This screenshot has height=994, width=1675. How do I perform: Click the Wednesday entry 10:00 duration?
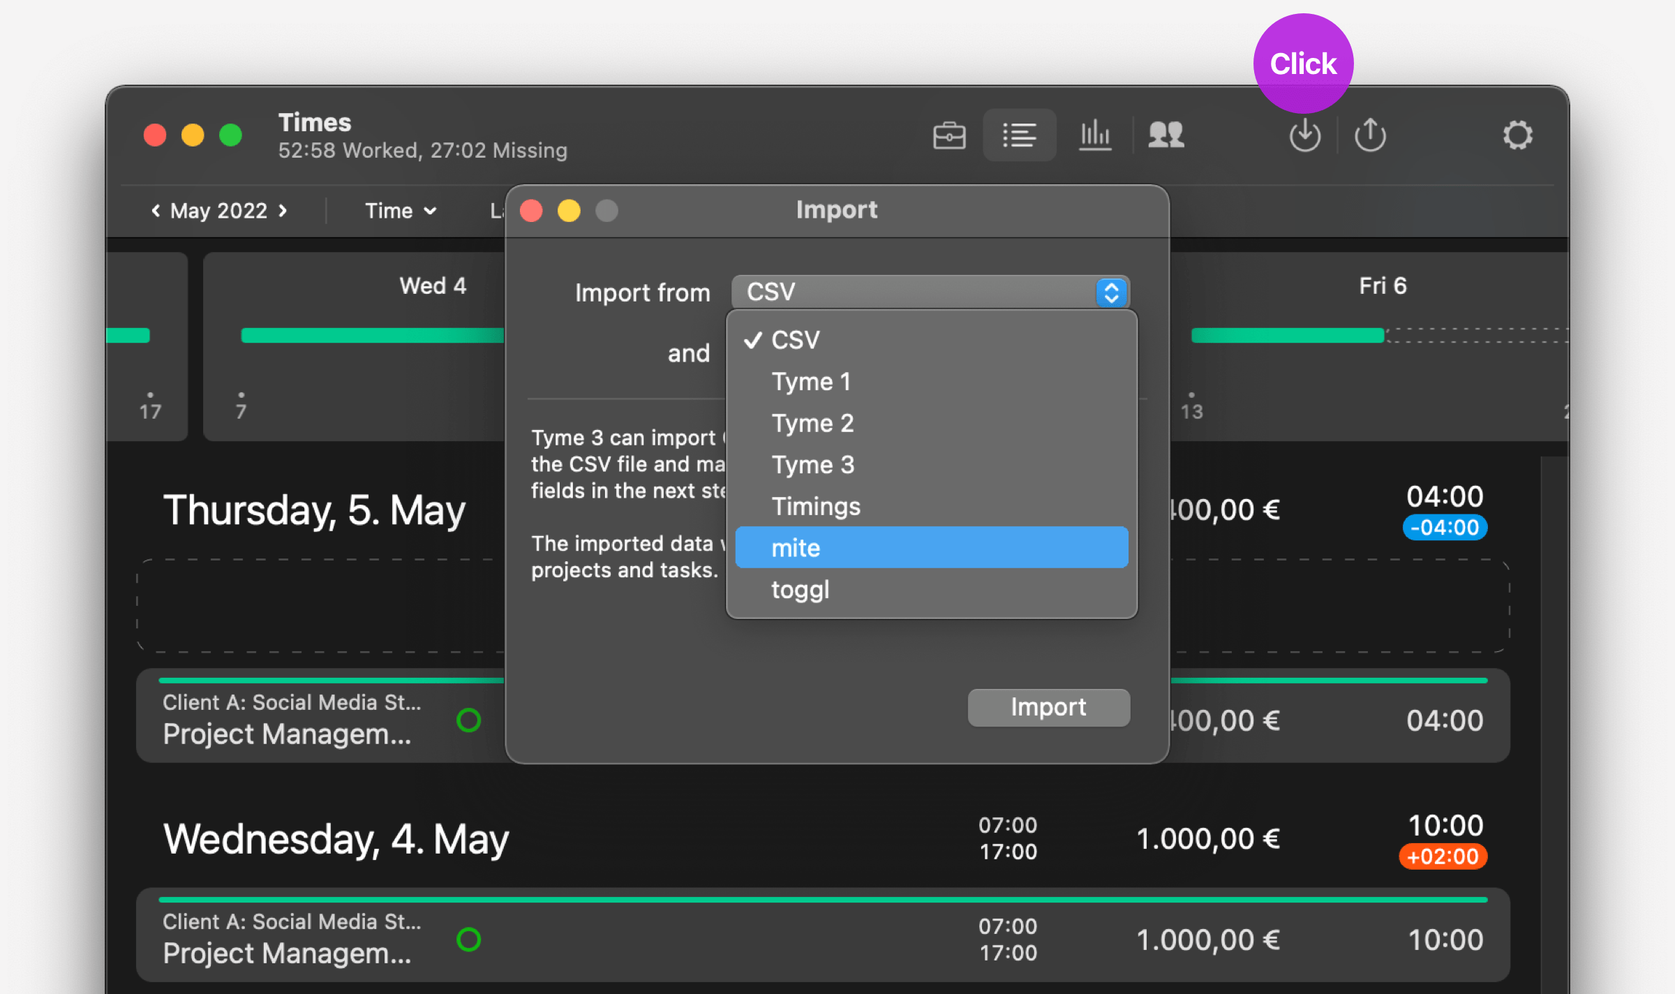click(x=1445, y=940)
